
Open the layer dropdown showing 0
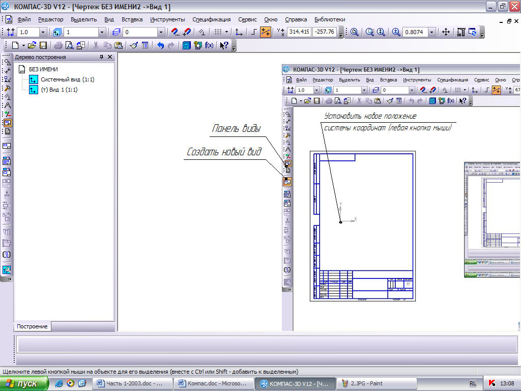pyautogui.click(x=161, y=32)
